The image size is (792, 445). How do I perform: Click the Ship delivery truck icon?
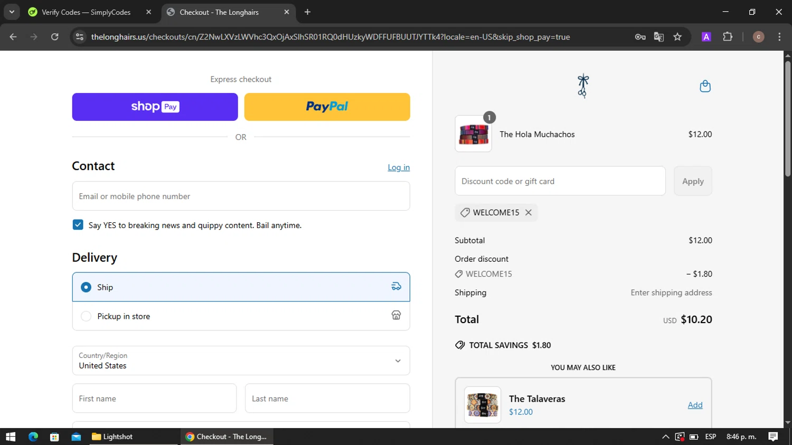point(396,287)
